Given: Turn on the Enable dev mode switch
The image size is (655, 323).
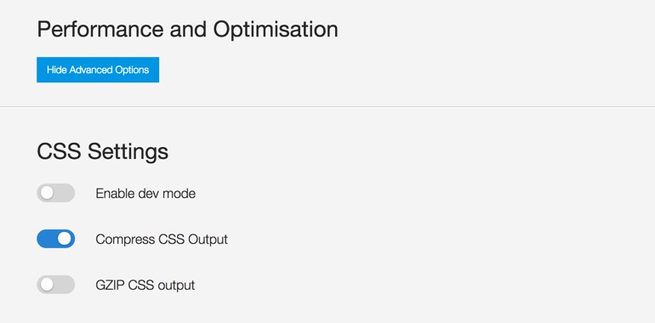Looking at the screenshot, I should point(56,193).
